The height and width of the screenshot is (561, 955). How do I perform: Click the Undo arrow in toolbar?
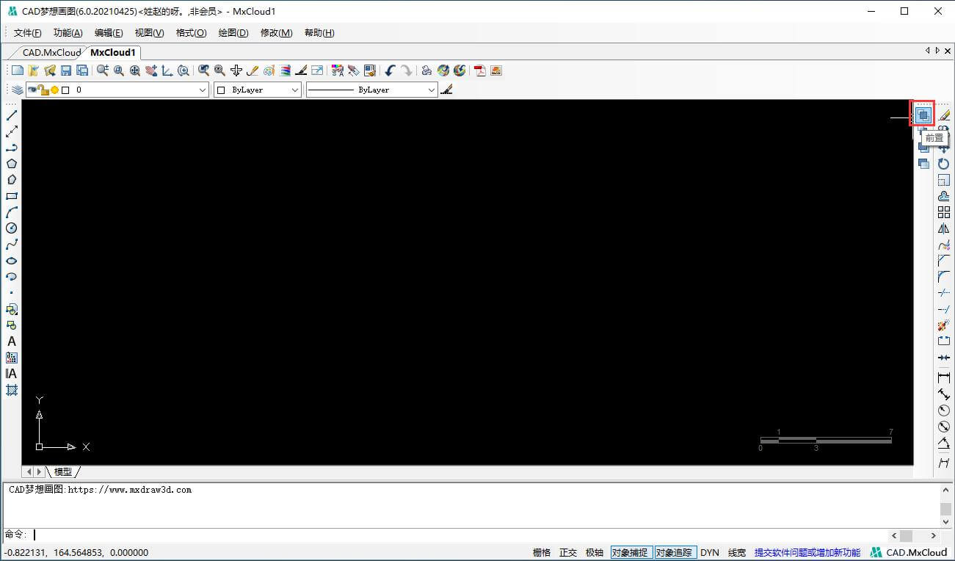390,70
